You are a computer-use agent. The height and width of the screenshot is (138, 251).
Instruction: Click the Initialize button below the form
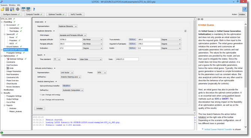[40, 108]
